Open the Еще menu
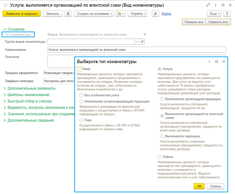The image size is (235, 194). 214,13
